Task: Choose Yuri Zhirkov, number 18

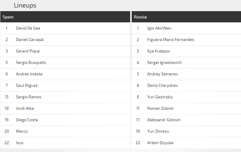Action: click(x=158, y=131)
